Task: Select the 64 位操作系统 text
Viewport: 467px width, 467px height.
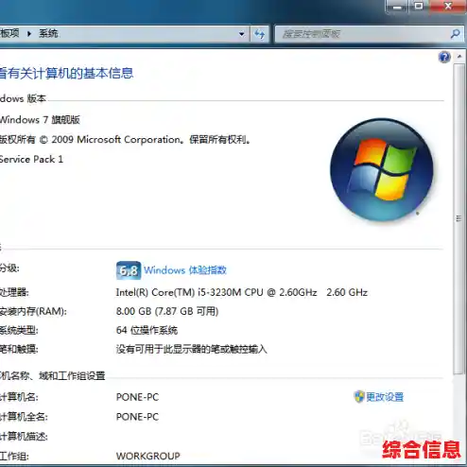Action: point(147,330)
